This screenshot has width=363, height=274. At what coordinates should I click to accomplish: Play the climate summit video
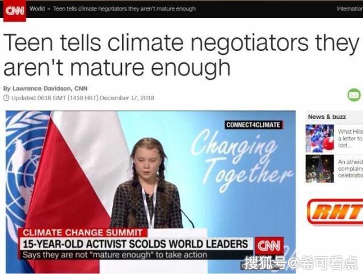click(151, 192)
